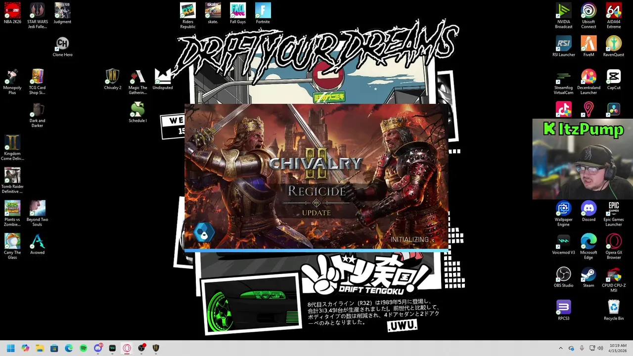633x356 pixels.
Task: Open the Clone Hero shortcut
Action: 62,46
